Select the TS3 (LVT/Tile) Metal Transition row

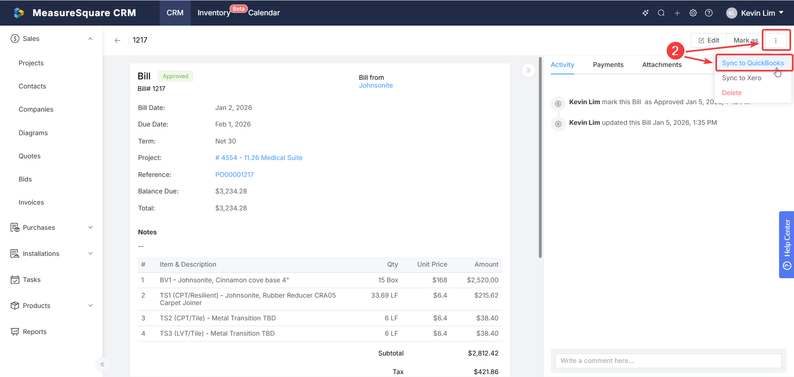[320, 334]
